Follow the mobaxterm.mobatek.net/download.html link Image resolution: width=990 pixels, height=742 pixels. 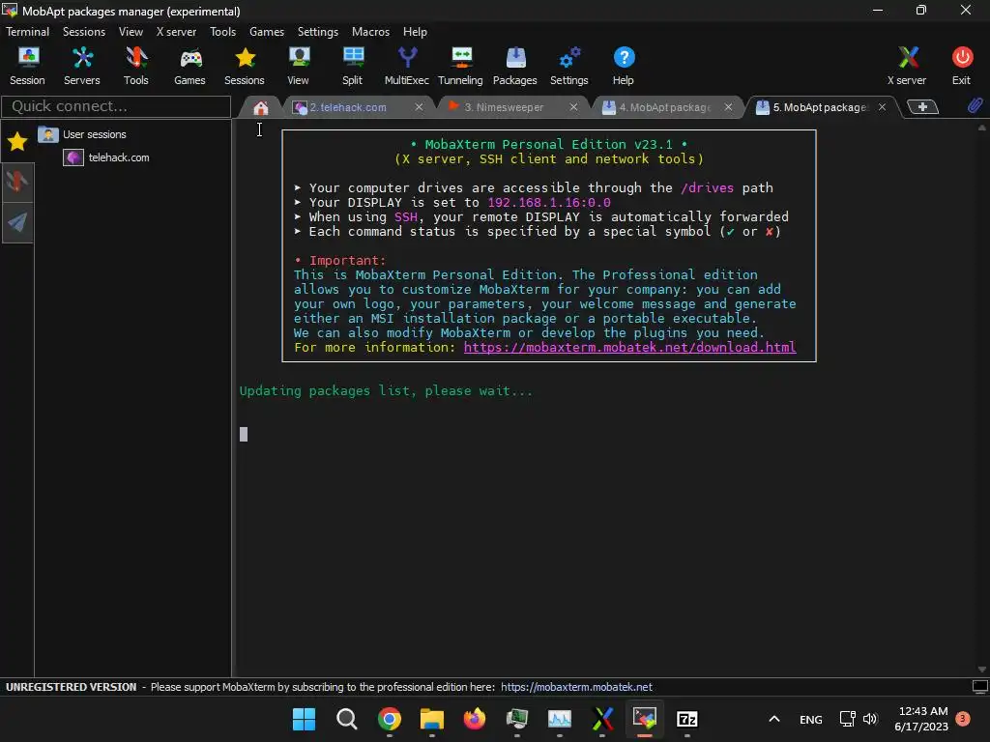click(629, 347)
